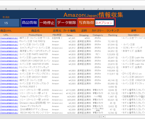
Task: Click the 商品情報 button
Action: pos(29,23)
